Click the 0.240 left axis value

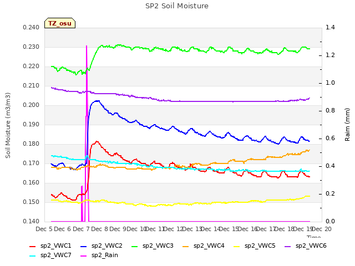pyautogui.click(x=31, y=28)
